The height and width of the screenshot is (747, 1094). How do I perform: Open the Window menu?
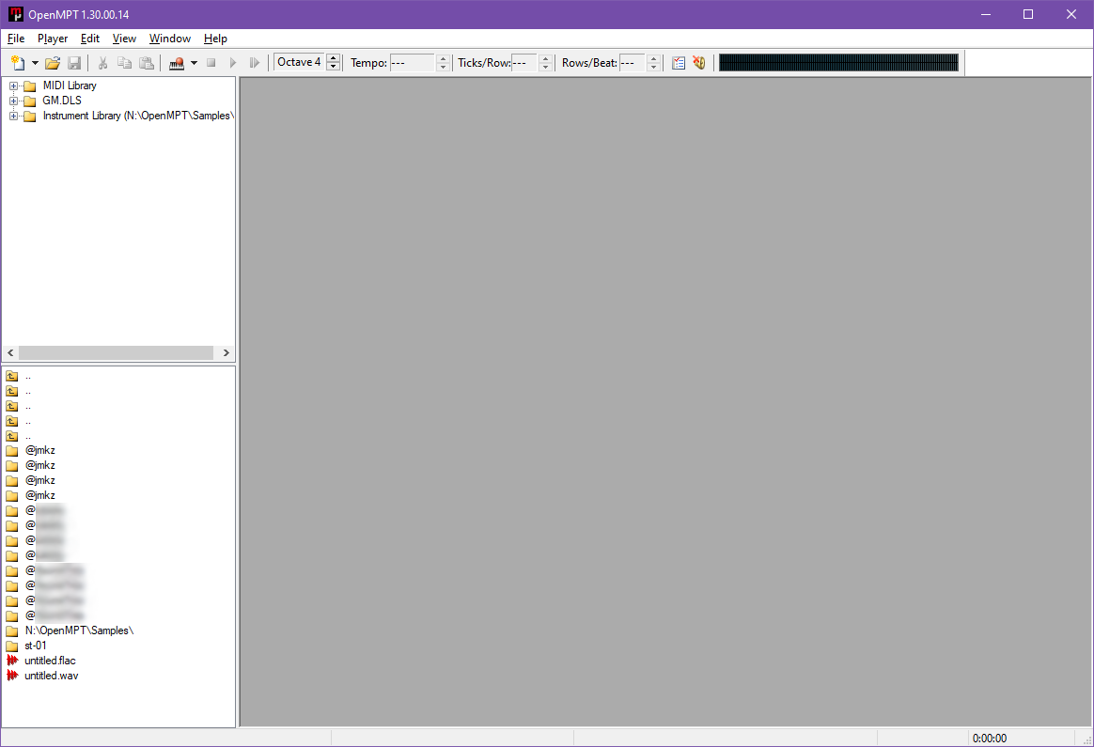pos(169,39)
